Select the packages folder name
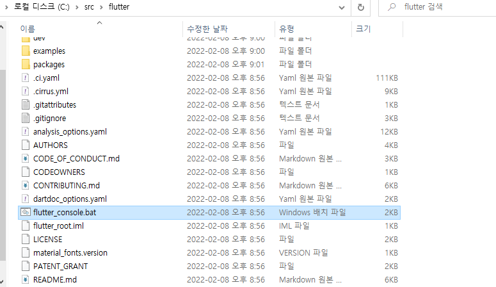 49,65
